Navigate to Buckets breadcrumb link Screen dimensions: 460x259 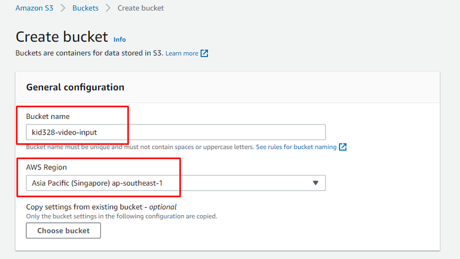[86, 8]
